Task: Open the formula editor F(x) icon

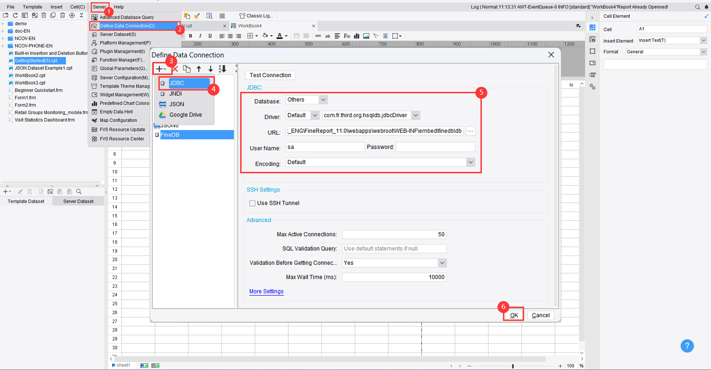Action: click(347, 36)
